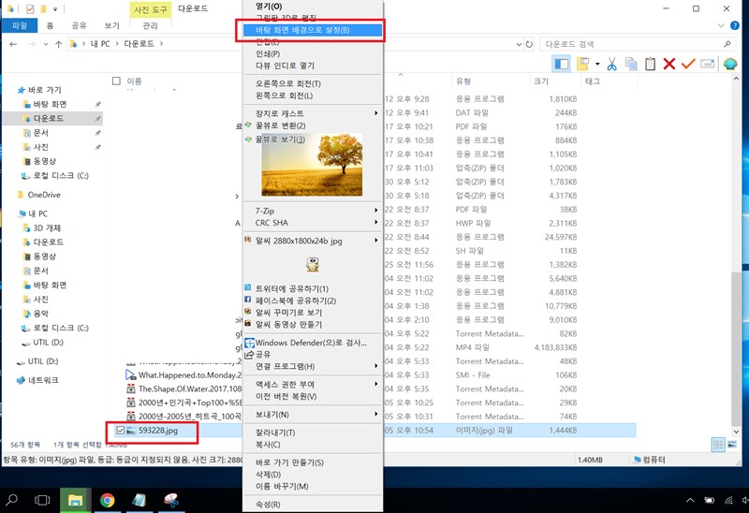Select 트위터에 공유하기(1)

(x=313, y=288)
